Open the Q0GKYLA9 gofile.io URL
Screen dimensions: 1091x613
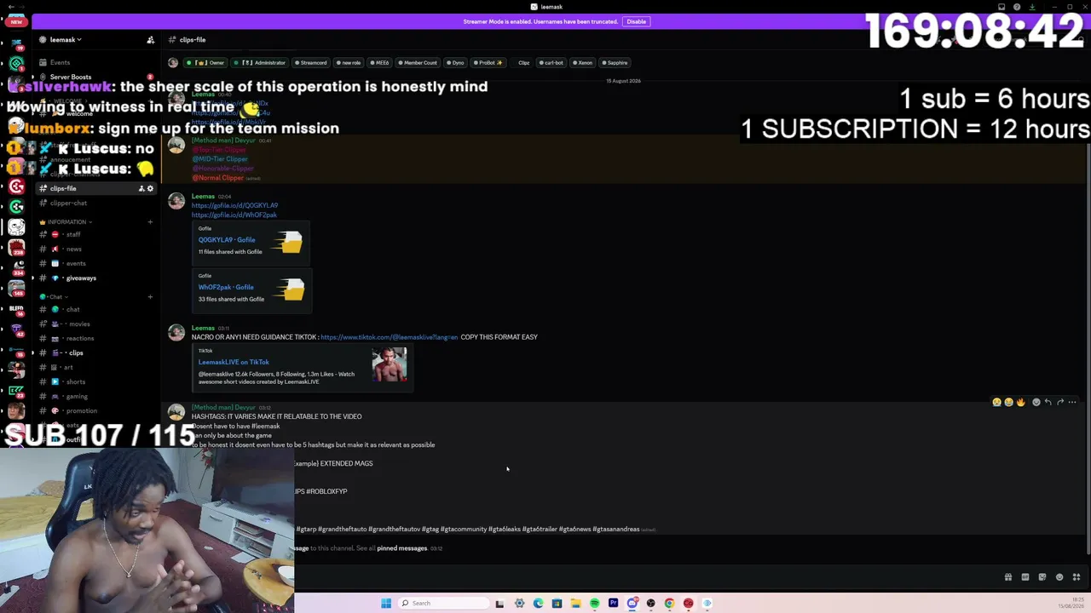click(x=234, y=205)
